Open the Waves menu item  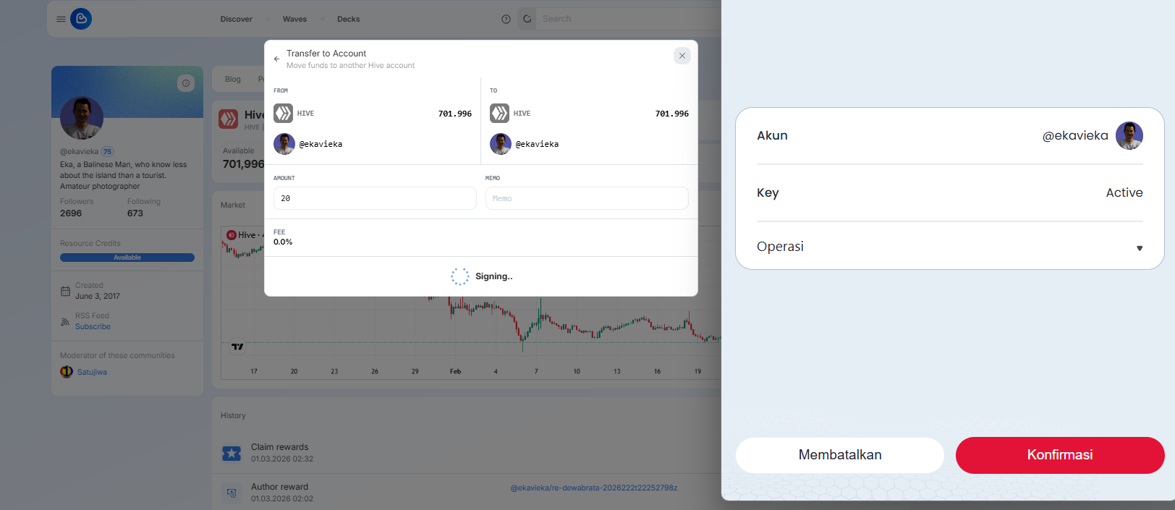(294, 20)
